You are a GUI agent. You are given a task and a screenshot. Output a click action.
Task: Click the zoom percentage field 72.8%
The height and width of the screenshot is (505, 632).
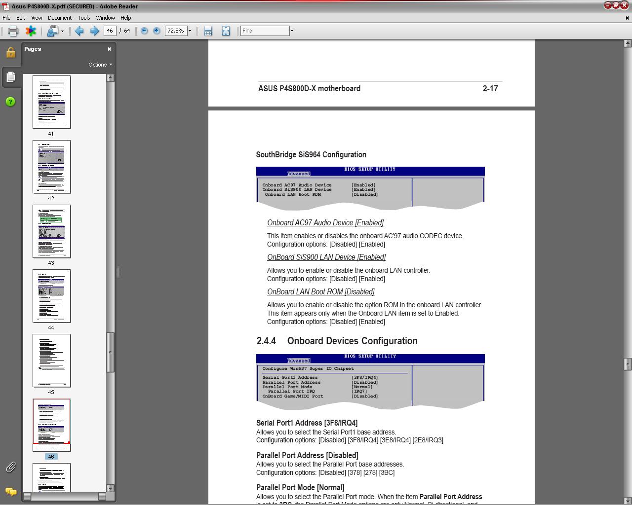click(175, 31)
